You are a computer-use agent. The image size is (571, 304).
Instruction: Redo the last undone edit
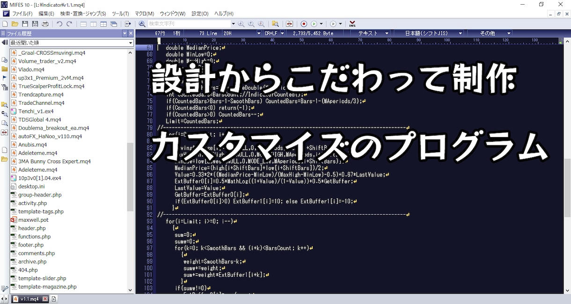69,24
